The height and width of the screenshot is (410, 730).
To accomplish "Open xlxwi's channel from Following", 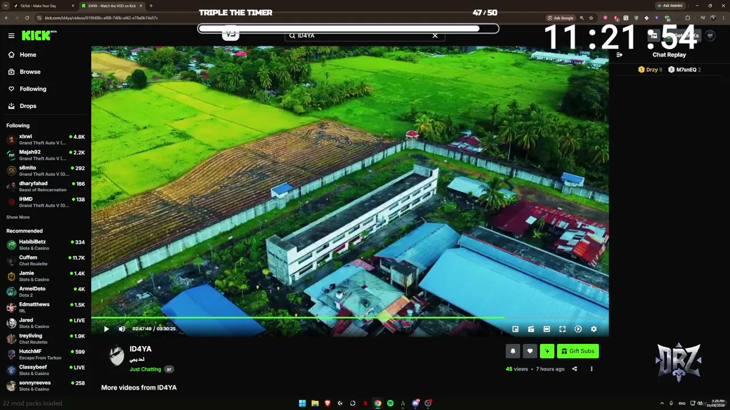I will click(46, 140).
